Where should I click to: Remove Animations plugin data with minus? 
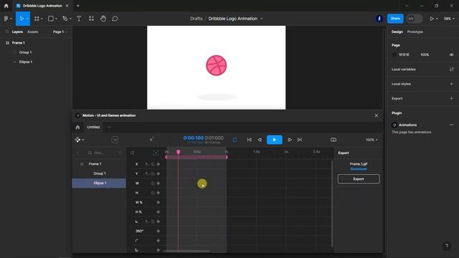pos(451,125)
